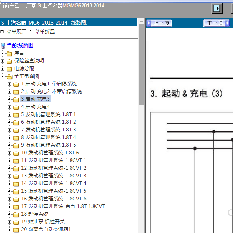Image resolution: width=233 pixels, height=233 pixels.
Task: Select tree item 1 启动 充电1-带启停系统
Action: pyautogui.click(x=49, y=84)
